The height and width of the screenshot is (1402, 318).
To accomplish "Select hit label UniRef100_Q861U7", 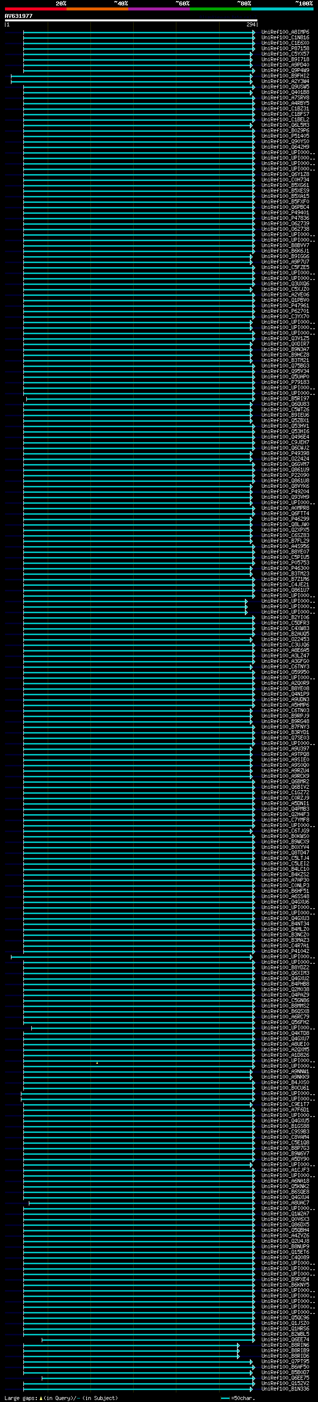I will (x=285, y=590).
